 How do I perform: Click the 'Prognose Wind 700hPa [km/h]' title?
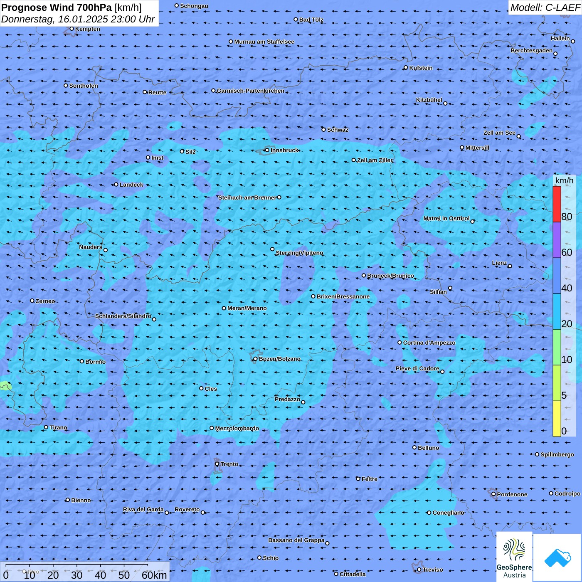[72, 7]
